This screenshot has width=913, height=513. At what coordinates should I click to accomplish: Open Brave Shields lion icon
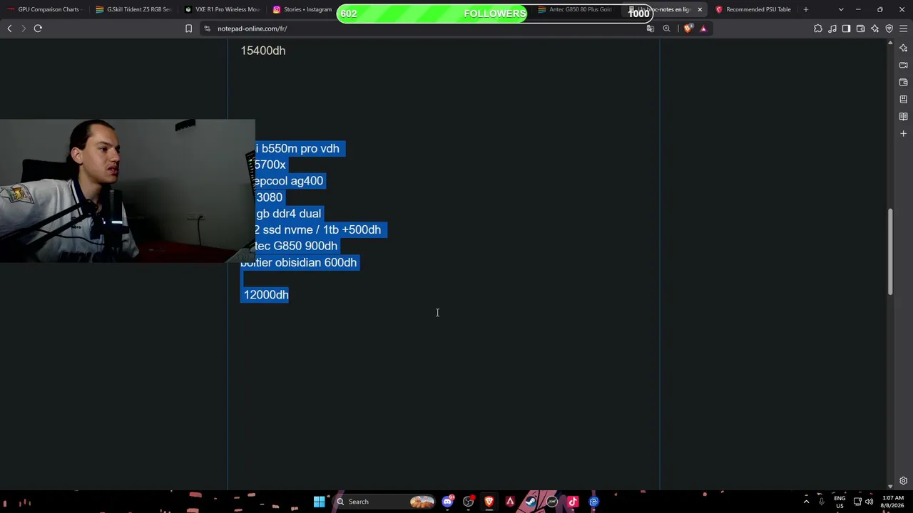(688, 28)
